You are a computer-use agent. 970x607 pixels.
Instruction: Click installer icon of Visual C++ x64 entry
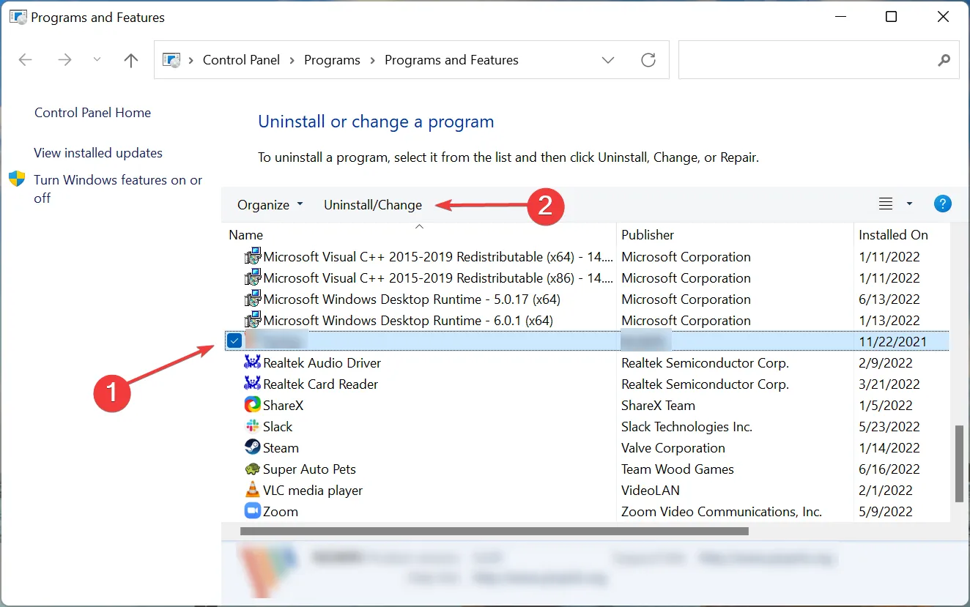252,256
